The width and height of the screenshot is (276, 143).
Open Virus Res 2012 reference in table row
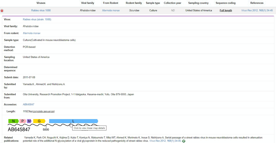pyautogui.click(x=257, y=10)
